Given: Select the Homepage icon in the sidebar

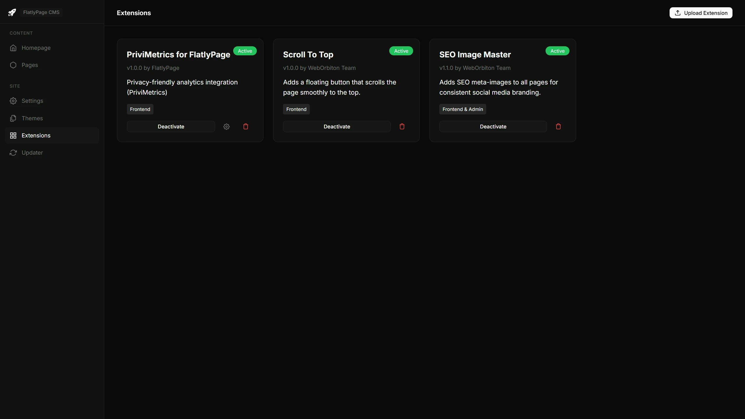Looking at the screenshot, I should click(x=13, y=48).
